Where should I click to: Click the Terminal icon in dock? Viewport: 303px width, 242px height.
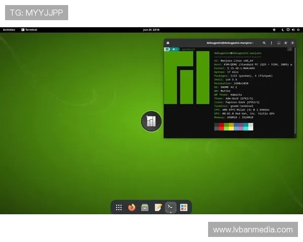pyautogui.click(x=171, y=207)
